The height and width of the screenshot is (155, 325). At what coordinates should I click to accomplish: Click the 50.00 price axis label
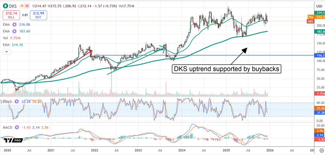coord(320,79)
